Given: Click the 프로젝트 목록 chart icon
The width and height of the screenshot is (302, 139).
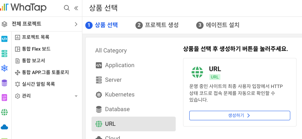Looking at the screenshot, I should click(x=18, y=37).
